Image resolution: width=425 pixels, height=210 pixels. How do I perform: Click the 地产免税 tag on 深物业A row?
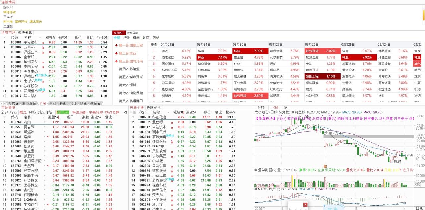(x=42, y=75)
